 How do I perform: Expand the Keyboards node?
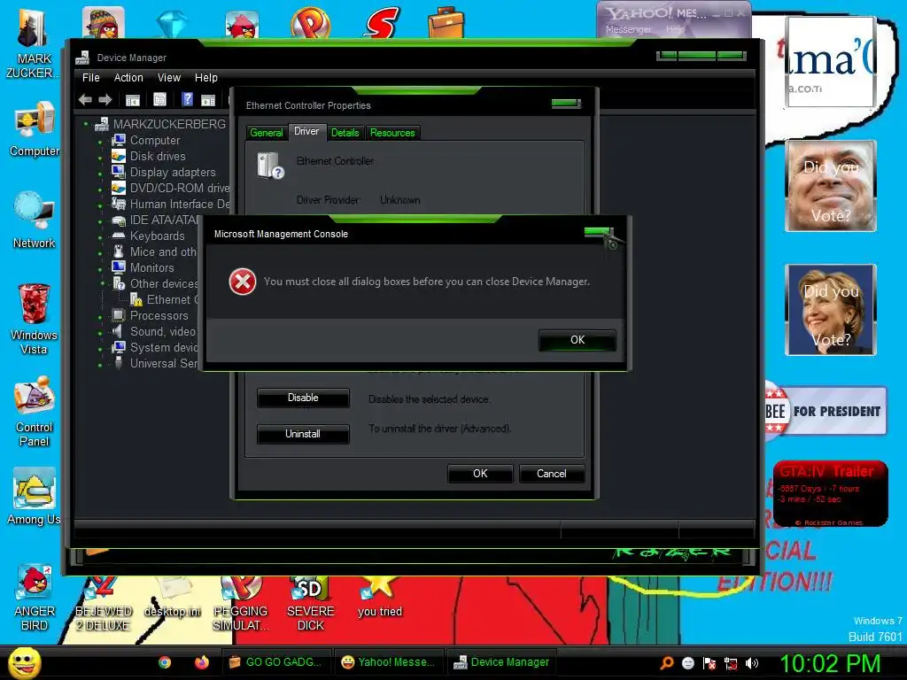[100, 237]
